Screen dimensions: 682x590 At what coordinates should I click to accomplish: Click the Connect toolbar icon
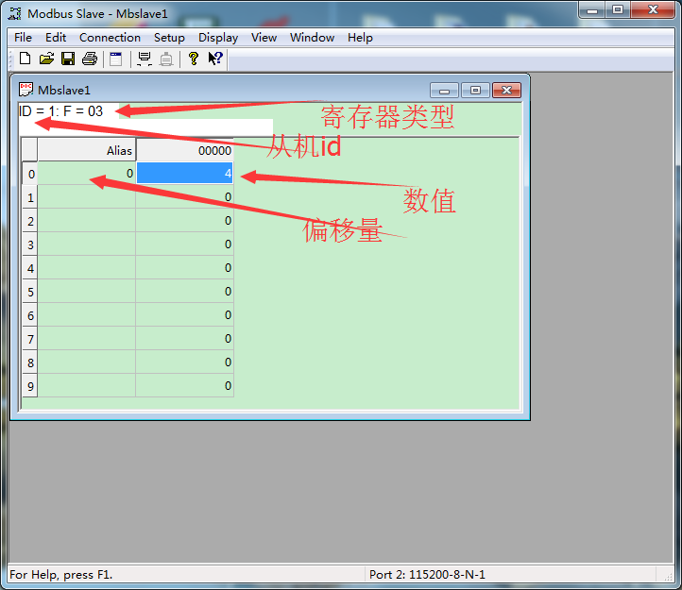(x=145, y=59)
